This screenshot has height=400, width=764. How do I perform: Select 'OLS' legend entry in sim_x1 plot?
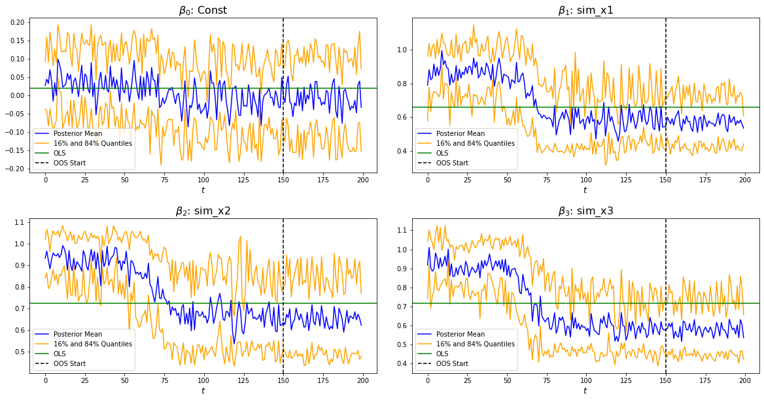coord(432,153)
